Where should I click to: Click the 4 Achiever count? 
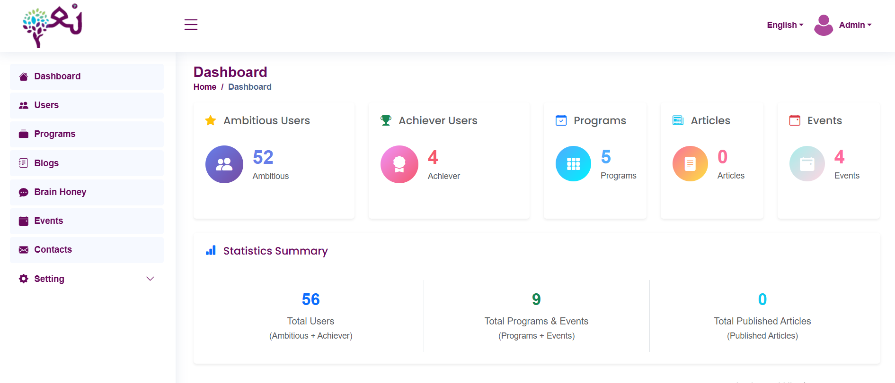point(433,157)
